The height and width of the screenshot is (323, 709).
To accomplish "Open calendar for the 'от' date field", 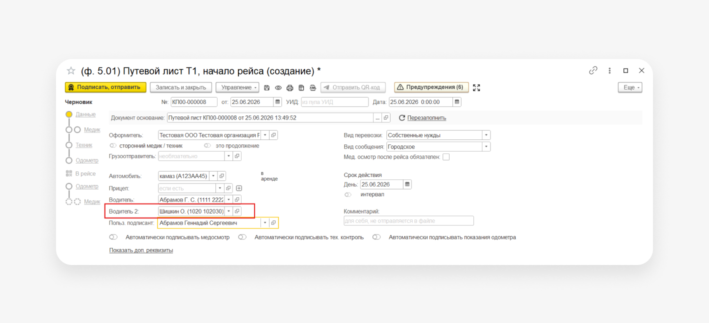I will [277, 102].
